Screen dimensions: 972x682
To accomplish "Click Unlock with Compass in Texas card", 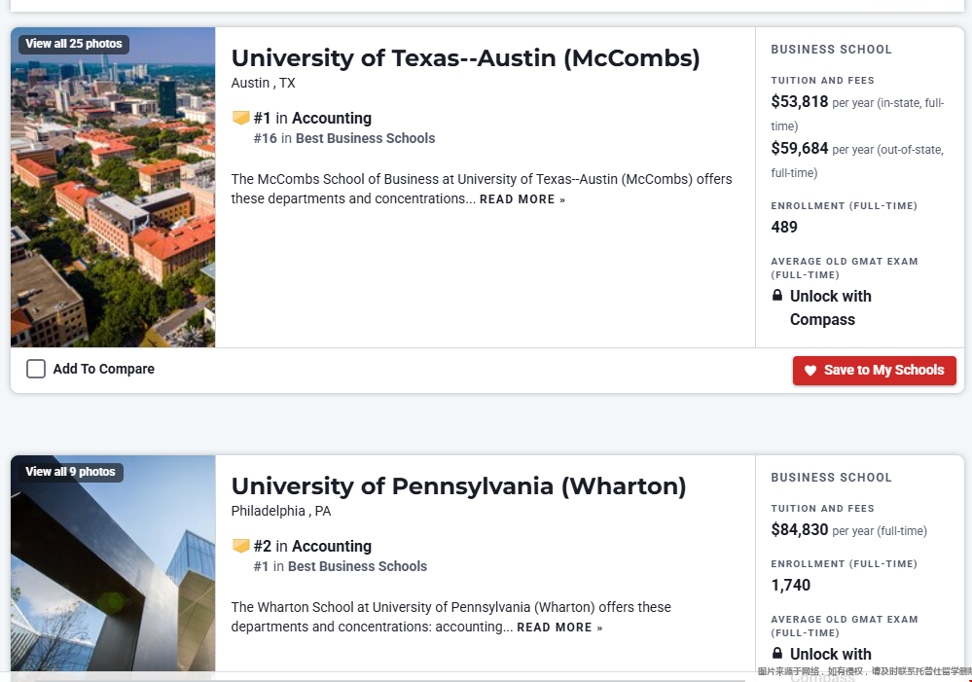I will (x=830, y=307).
